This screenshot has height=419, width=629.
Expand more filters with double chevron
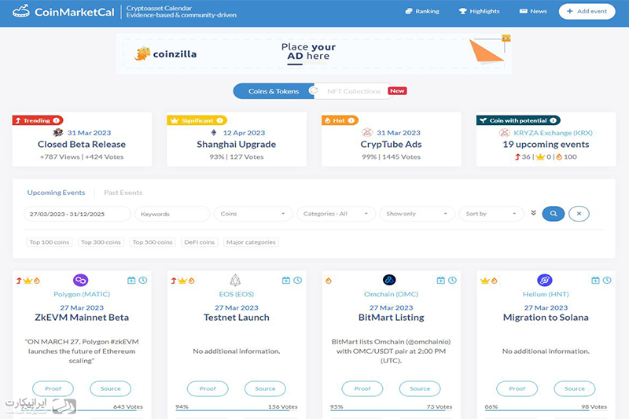533,213
